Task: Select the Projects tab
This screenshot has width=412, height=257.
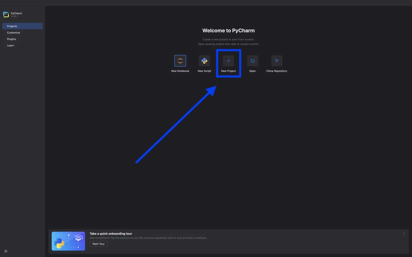Action: point(23,26)
